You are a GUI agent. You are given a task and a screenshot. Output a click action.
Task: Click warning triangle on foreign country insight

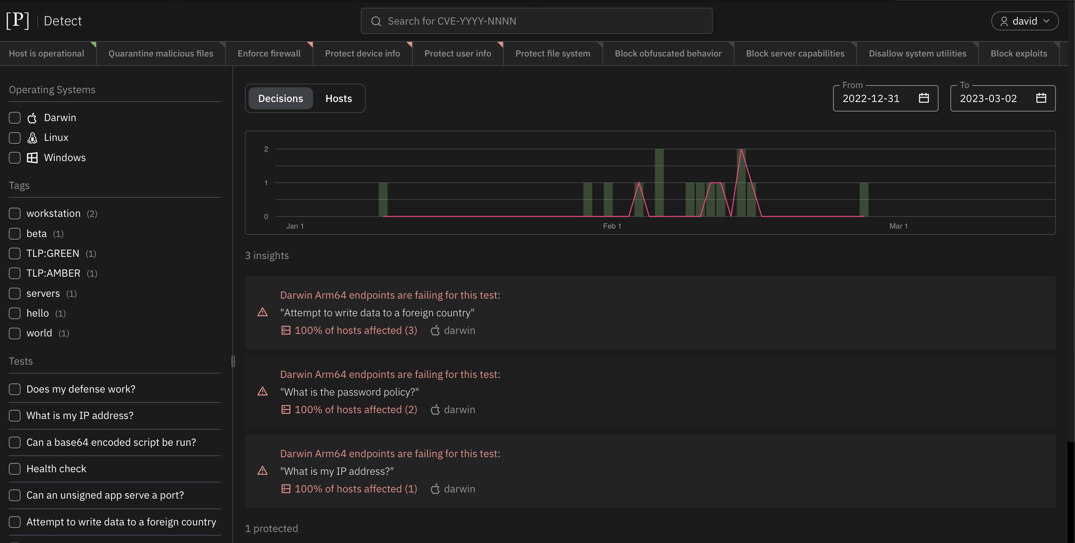click(263, 313)
